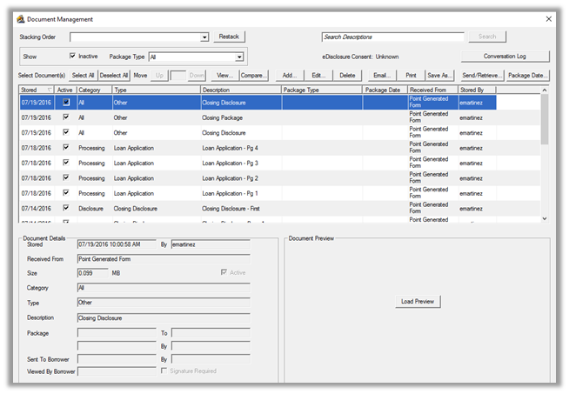Select the Closing Disclosure - First row
The width and height of the screenshot is (569, 394).
click(258, 209)
